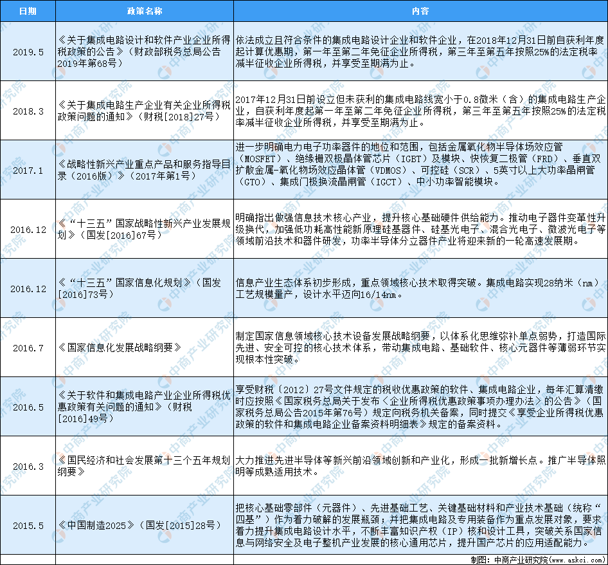The height and width of the screenshot is (565, 608).
Task: Click content starting 把核心基础零部件（元器件）
Action: 421,525
